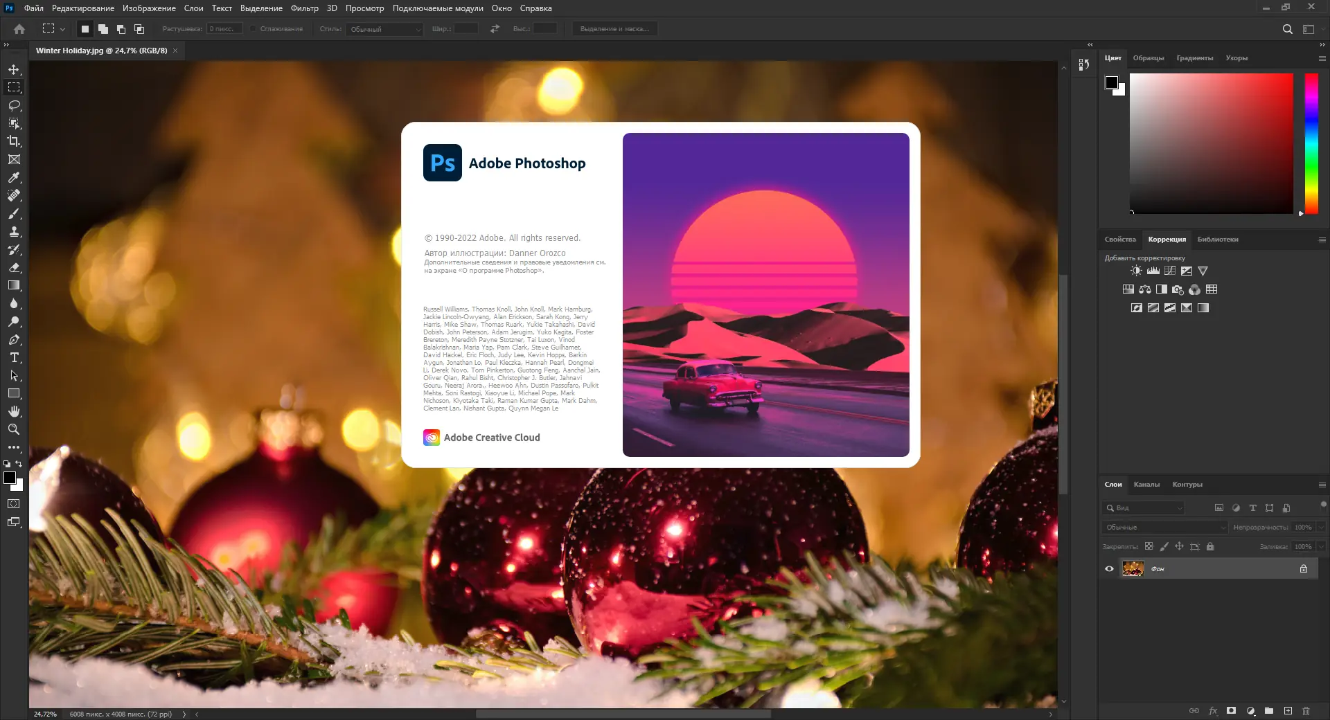Open the layer filter type Вид dropdown
The width and height of the screenshot is (1330, 720).
[x=1144, y=508]
